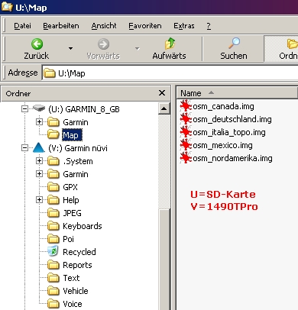Select the file name osm_nordamerika.img
The height and width of the screenshot is (310, 298).
232,158
